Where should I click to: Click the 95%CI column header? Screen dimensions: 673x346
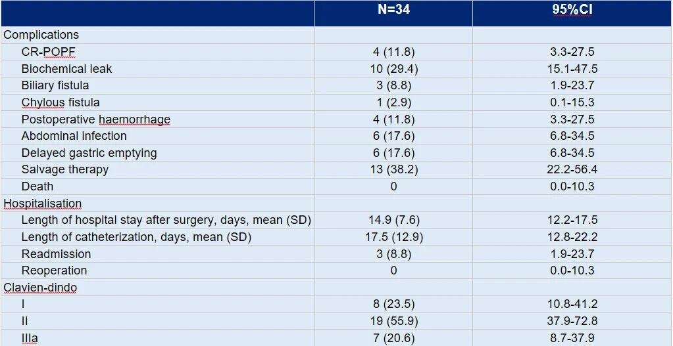[572, 11]
